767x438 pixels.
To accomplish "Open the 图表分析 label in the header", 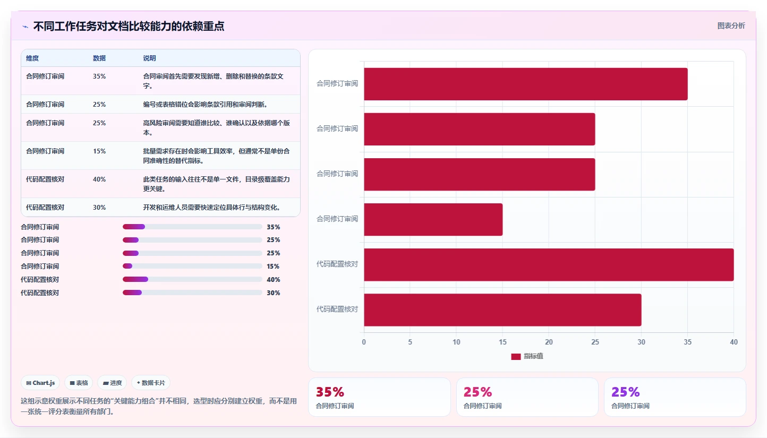I will 731,25.
